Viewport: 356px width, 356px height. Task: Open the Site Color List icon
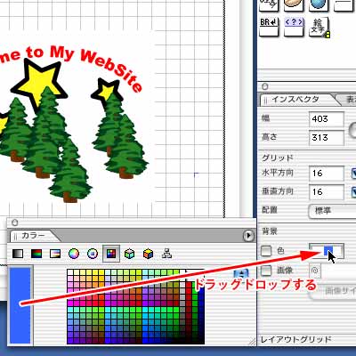167,254
